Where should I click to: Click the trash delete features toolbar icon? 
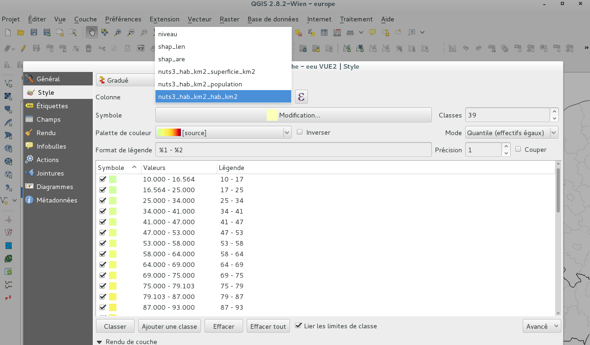[x=89, y=48]
